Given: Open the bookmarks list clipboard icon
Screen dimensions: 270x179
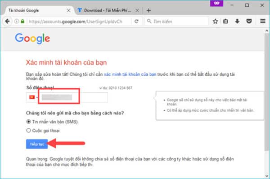Looking at the screenshot, I should (225, 21).
